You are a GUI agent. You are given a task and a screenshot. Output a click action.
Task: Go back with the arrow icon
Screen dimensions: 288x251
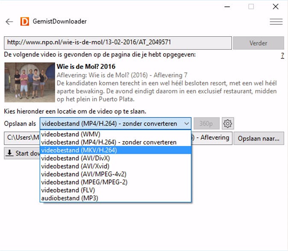click(9, 22)
